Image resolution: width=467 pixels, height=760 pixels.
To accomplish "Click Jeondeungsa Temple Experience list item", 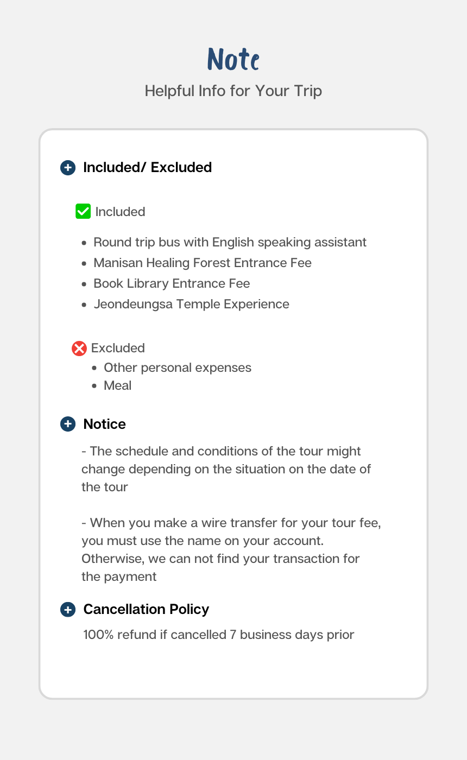I will pos(191,304).
